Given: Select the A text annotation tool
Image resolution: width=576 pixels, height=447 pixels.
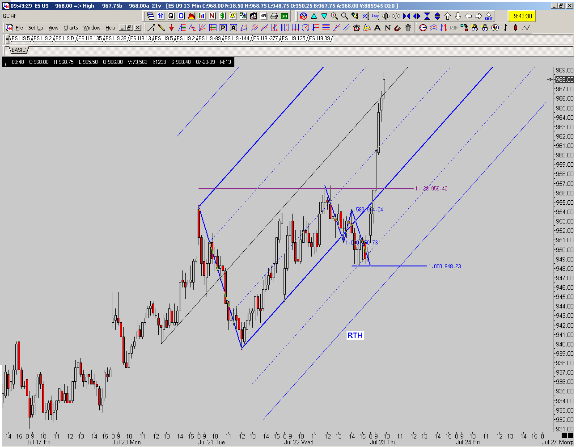Looking at the screenshot, I should point(377,28).
